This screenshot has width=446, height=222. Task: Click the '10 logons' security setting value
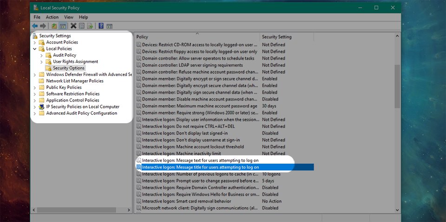[271, 174]
